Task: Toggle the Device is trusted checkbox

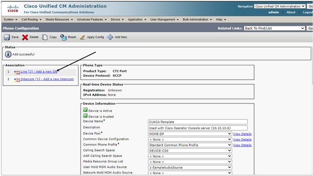Action: click(85, 116)
